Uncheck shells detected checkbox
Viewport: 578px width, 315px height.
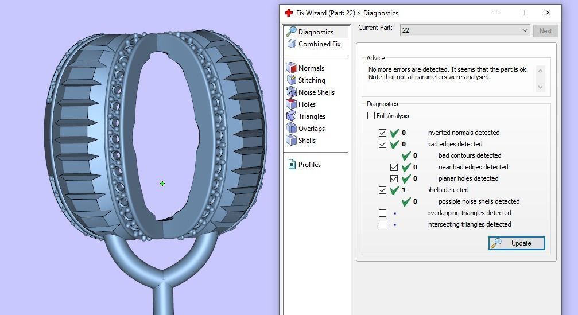tap(383, 190)
